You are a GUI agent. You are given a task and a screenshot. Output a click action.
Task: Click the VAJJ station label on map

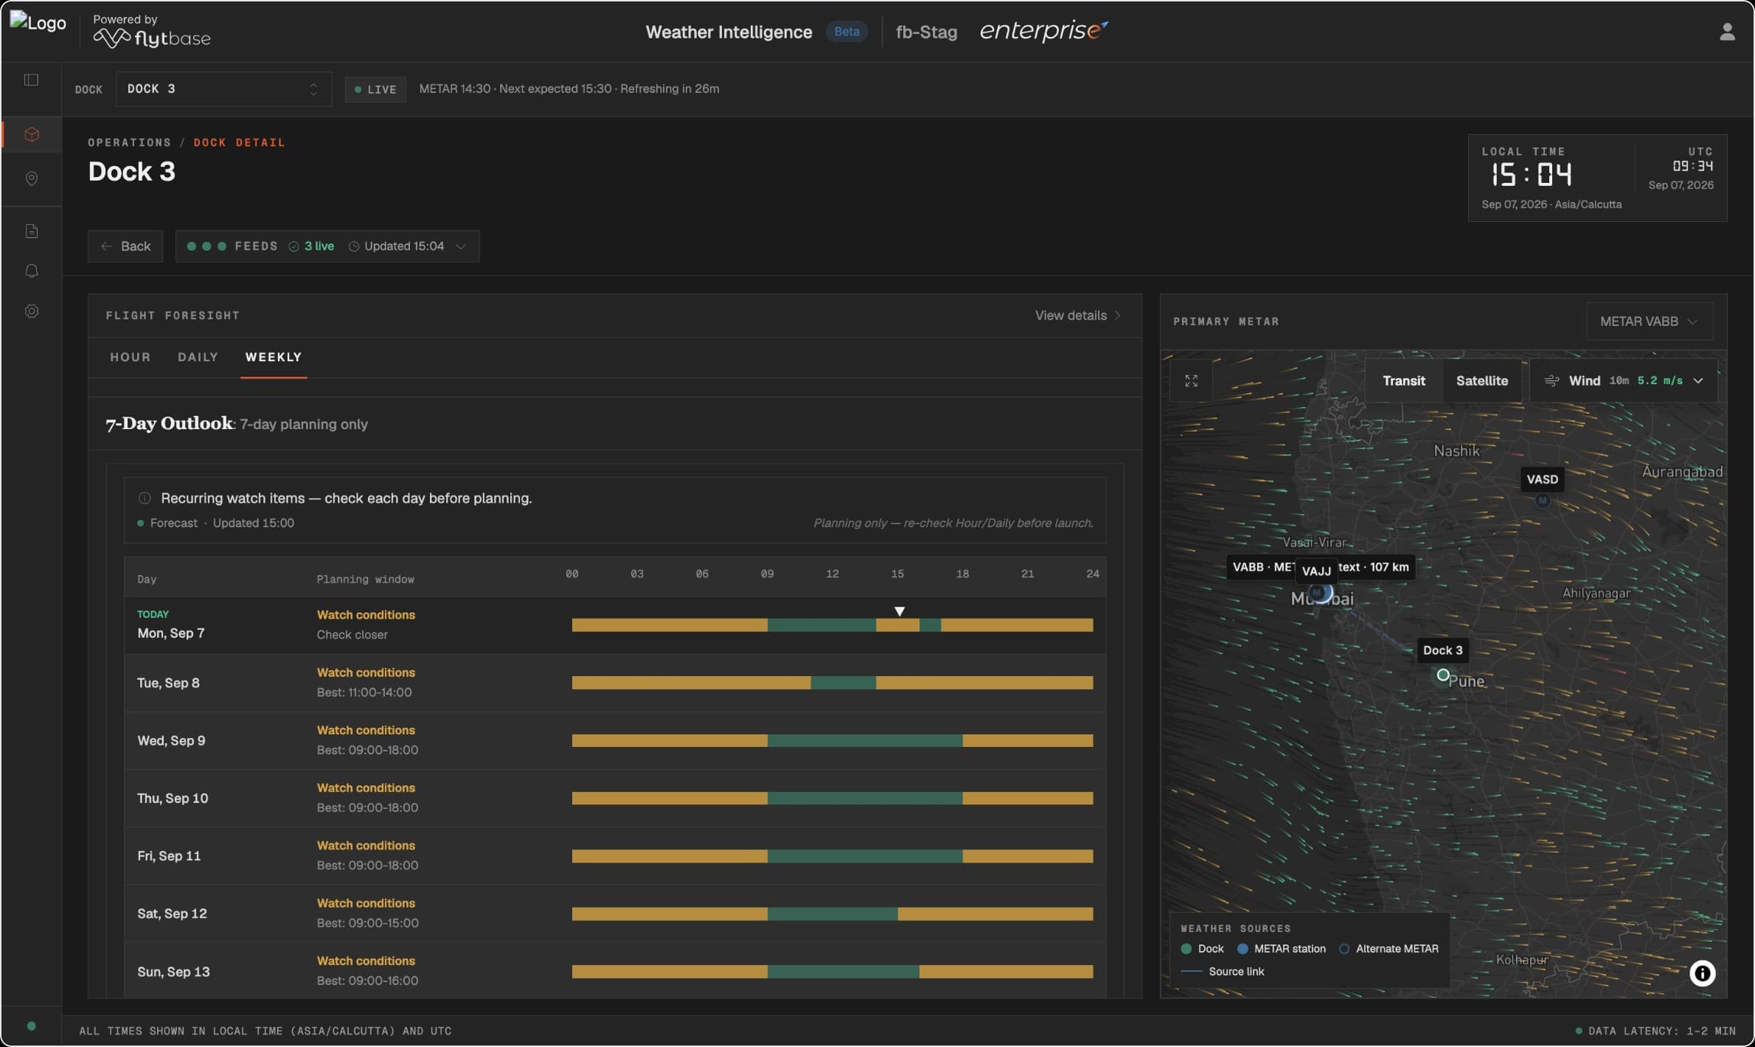pos(1316,571)
